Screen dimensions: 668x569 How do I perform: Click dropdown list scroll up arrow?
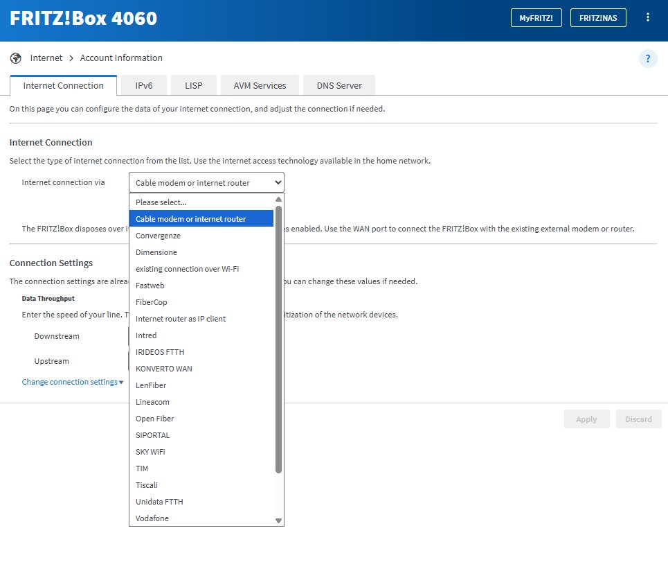click(x=278, y=199)
